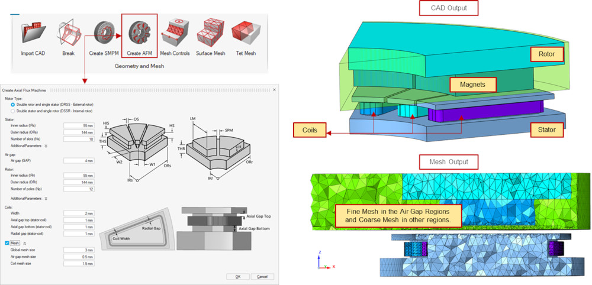The image size is (592, 285).
Task: Uncheck the Mesh checkbox
Action: 7,242
